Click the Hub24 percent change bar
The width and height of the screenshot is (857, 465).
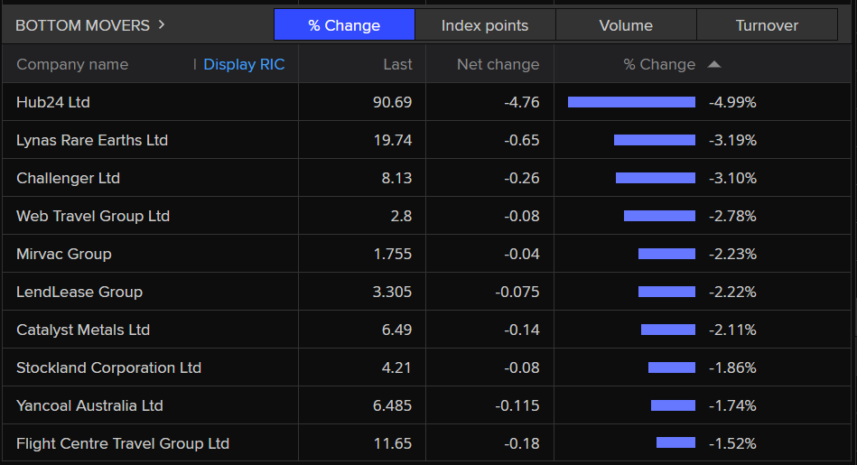click(x=631, y=102)
